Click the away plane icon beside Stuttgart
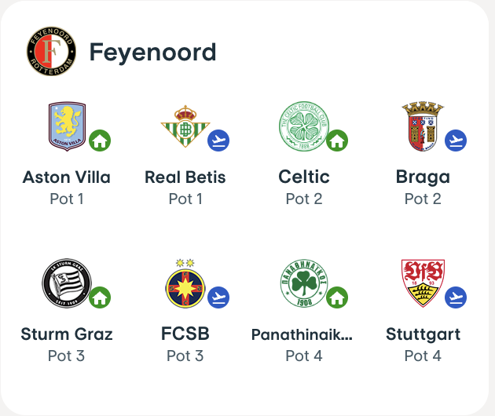This screenshot has height=416, width=495. 456,298
